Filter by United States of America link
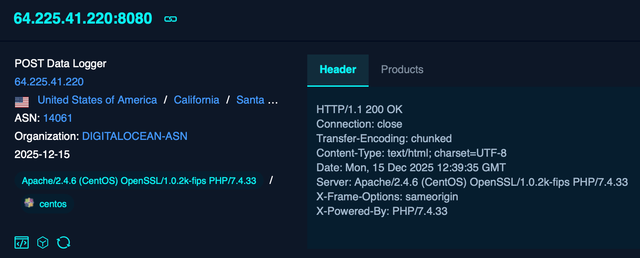 (x=97, y=100)
